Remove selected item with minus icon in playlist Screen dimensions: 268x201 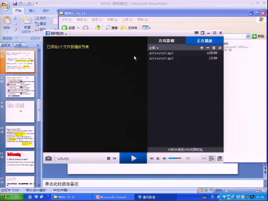click(x=208, y=48)
